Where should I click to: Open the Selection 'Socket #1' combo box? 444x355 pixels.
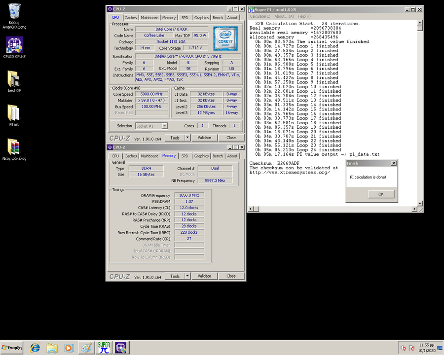(x=151, y=126)
